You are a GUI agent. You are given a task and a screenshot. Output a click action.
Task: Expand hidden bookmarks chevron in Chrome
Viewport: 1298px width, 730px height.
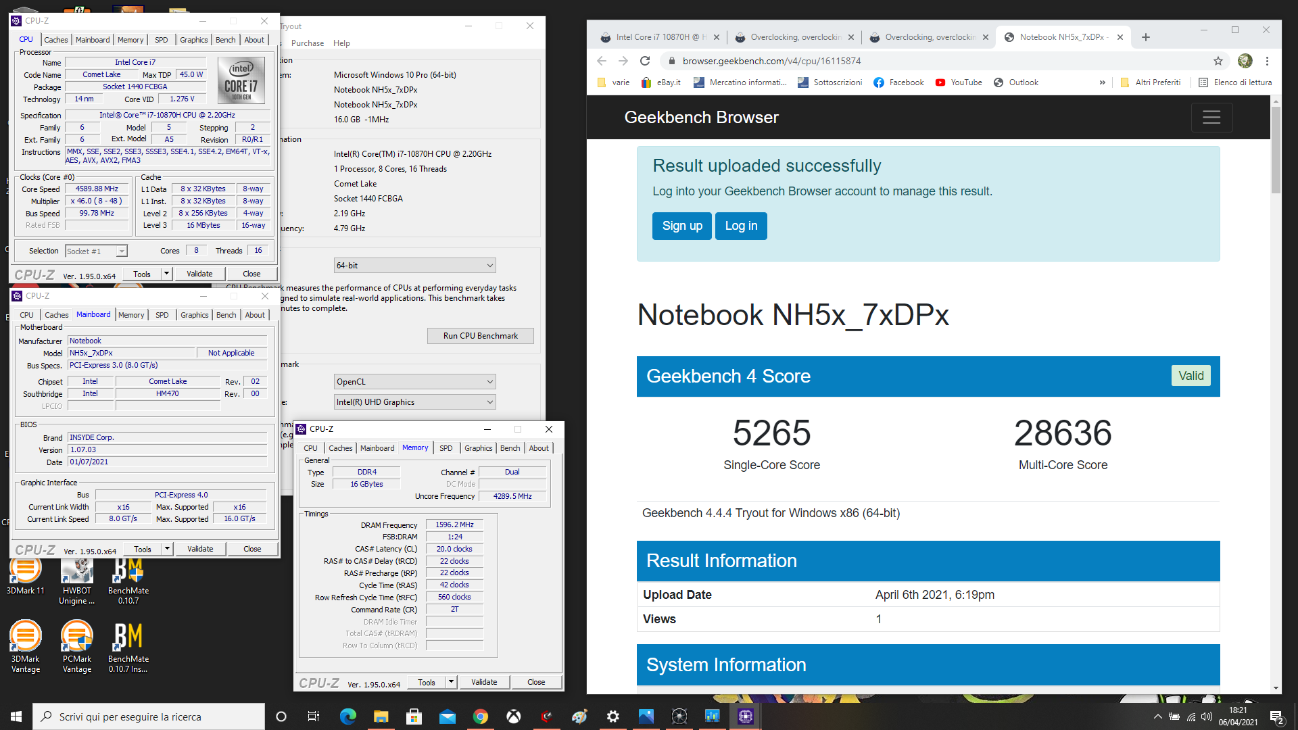tap(1103, 82)
